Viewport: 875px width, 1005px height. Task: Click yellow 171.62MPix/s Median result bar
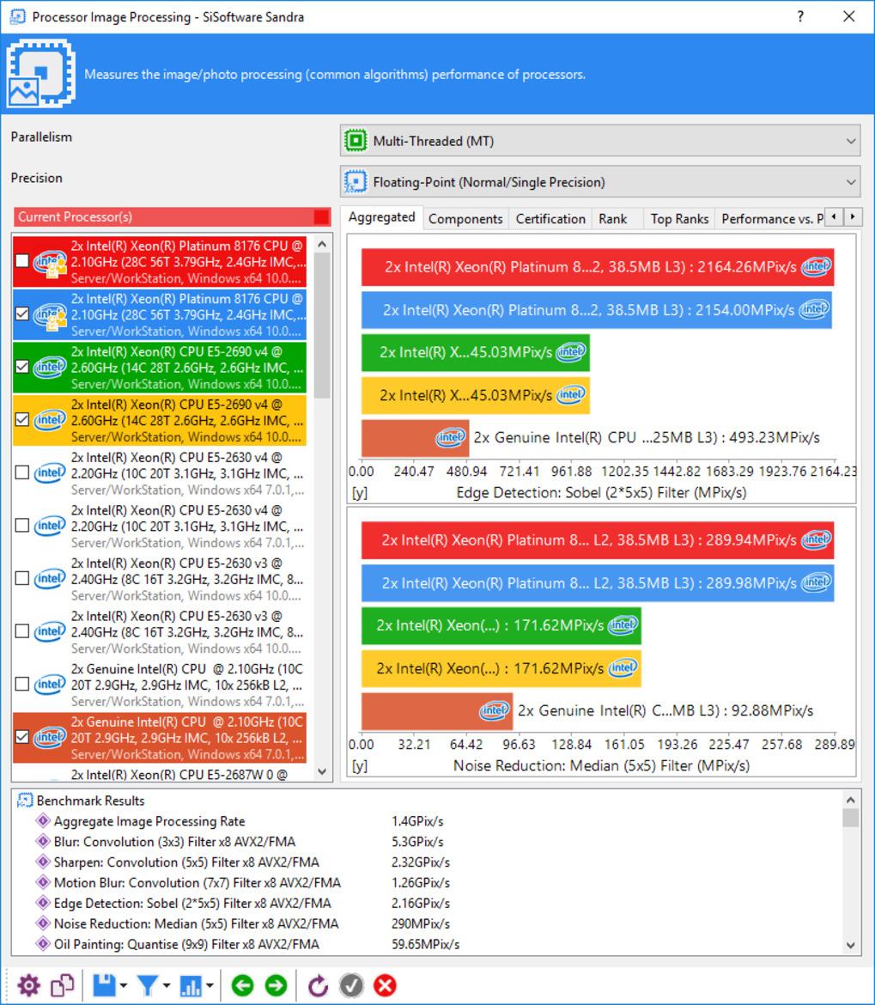click(x=501, y=668)
